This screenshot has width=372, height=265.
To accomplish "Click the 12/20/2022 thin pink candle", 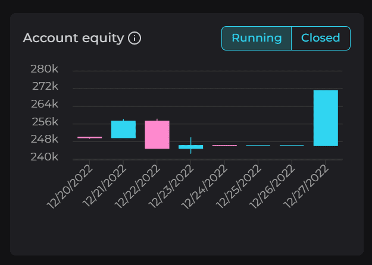I will [x=90, y=137].
